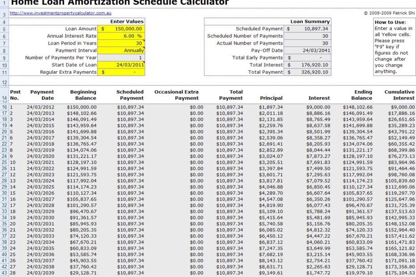The height and width of the screenshot is (277, 416).
Task: Click the Loan Summary header cell
Action: click(x=310, y=21)
